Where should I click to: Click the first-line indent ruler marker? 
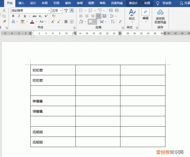(32, 32)
